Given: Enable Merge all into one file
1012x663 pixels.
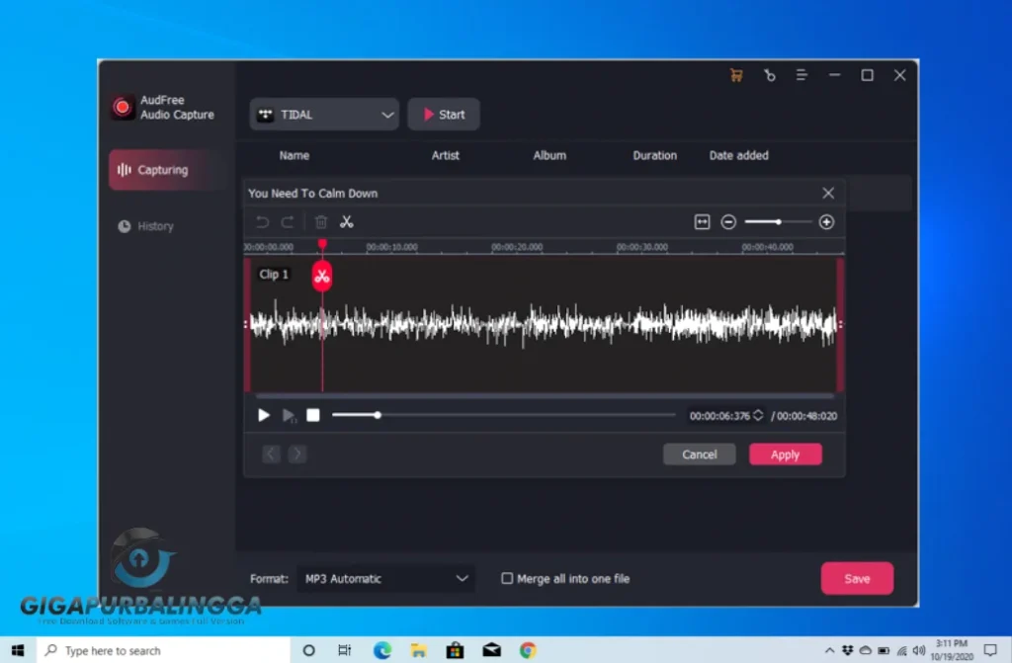Looking at the screenshot, I should tap(507, 578).
